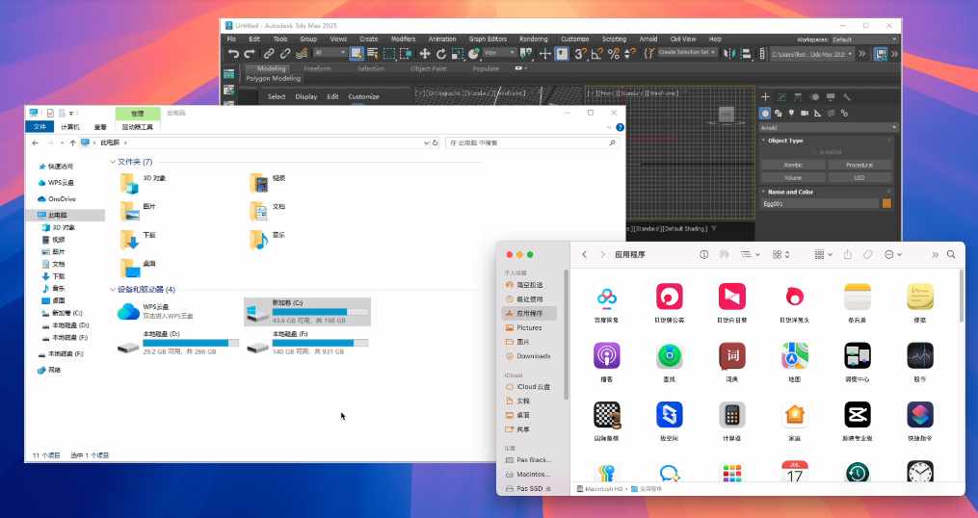This screenshot has width=978, height=518.
Task: Launch the Podcasts app icon
Action: (607, 356)
